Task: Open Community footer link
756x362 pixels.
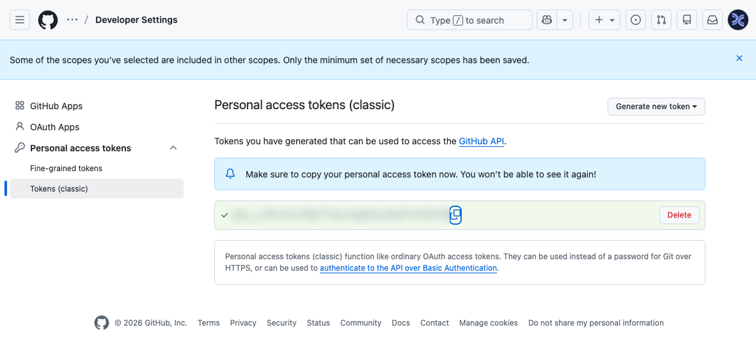Action: pos(361,323)
